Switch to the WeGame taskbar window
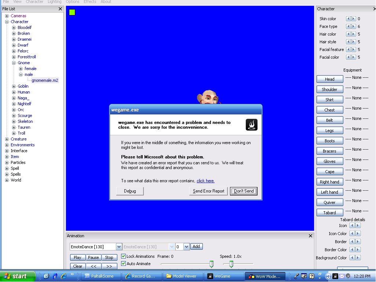The width and height of the screenshot is (376, 282). [x=223, y=276]
